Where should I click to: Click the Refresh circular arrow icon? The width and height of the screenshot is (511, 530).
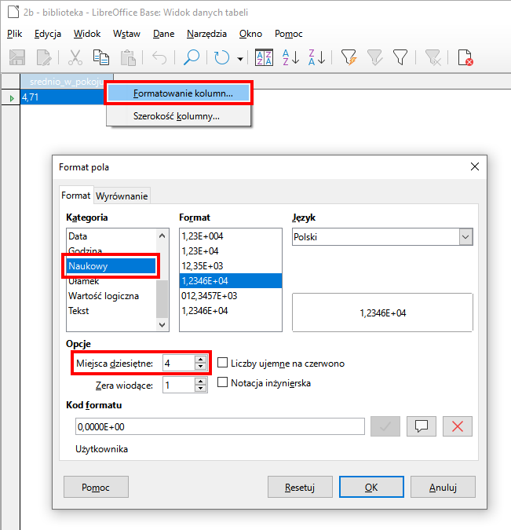click(222, 57)
